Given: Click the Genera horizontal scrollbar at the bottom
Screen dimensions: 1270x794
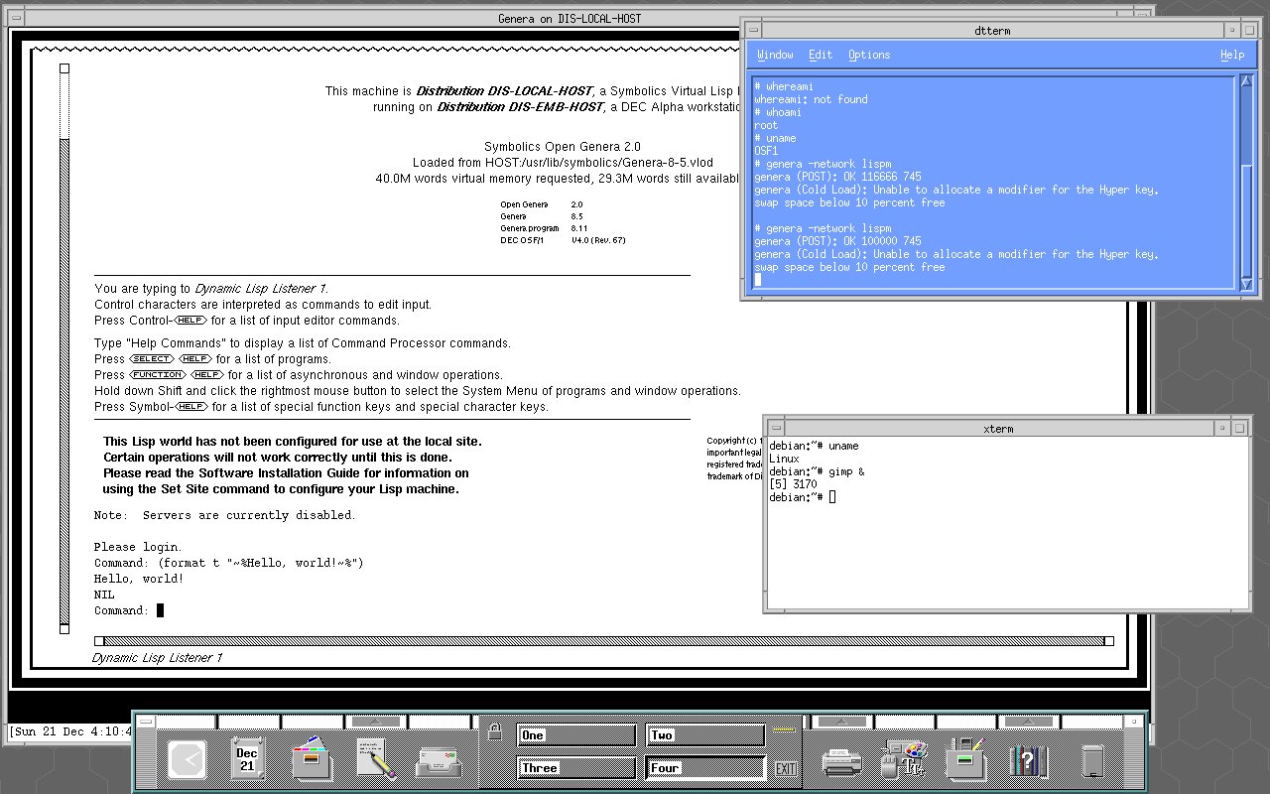Looking at the screenshot, I should coord(603,641).
